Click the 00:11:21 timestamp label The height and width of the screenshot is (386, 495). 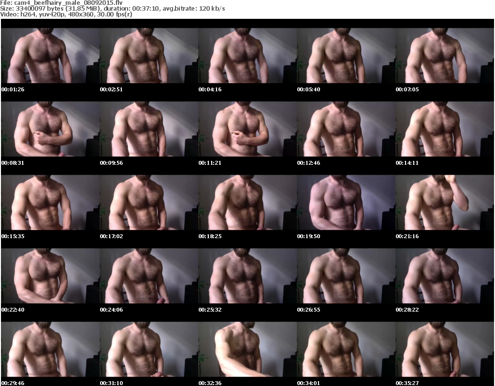click(210, 163)
